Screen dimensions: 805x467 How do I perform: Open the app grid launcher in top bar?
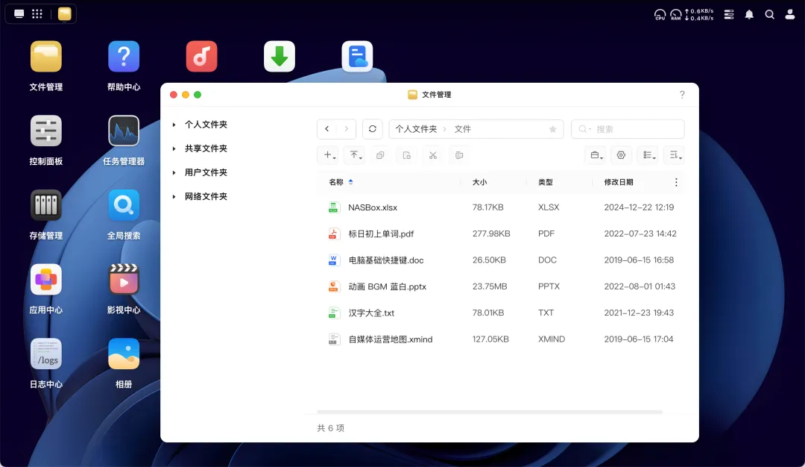pos(37,14)
